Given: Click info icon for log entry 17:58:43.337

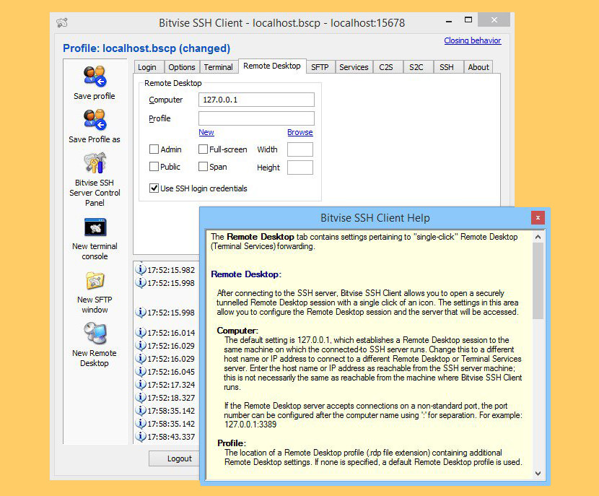Looking at the screenshot, I should point(141,436).
